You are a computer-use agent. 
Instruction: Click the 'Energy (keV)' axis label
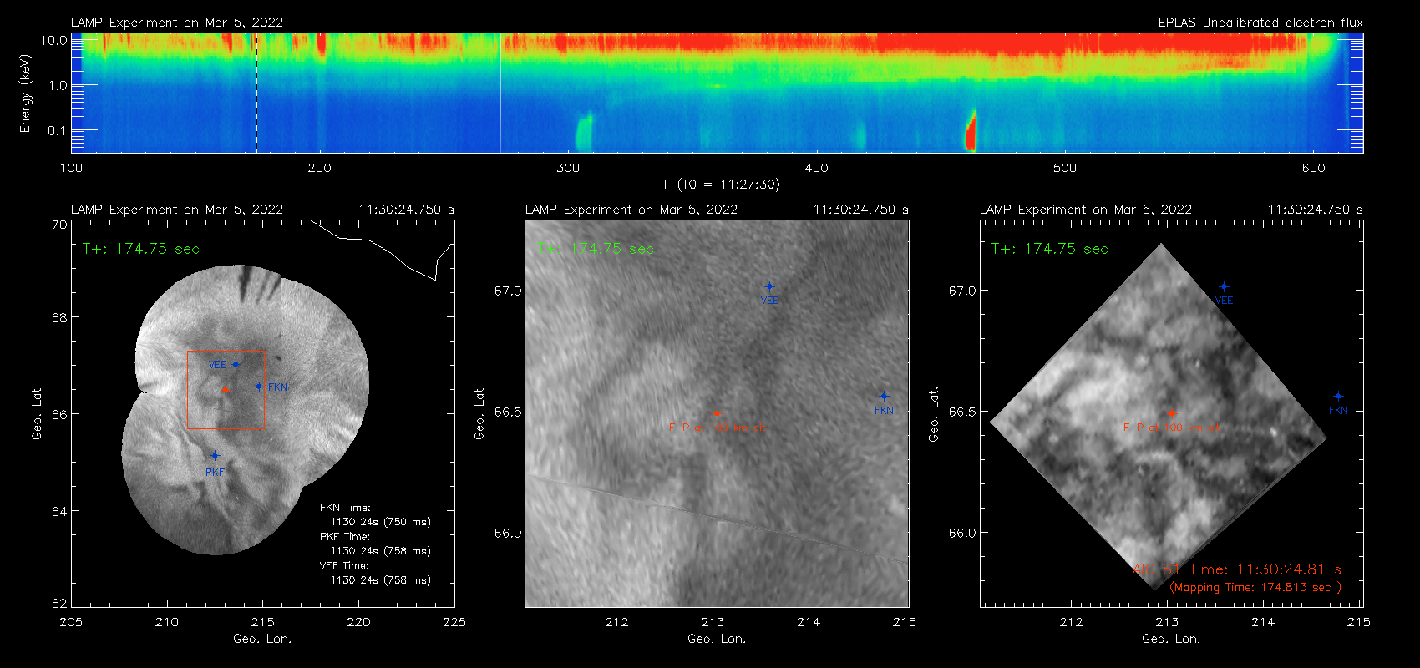pyautogui.click(x=25, y=94)
